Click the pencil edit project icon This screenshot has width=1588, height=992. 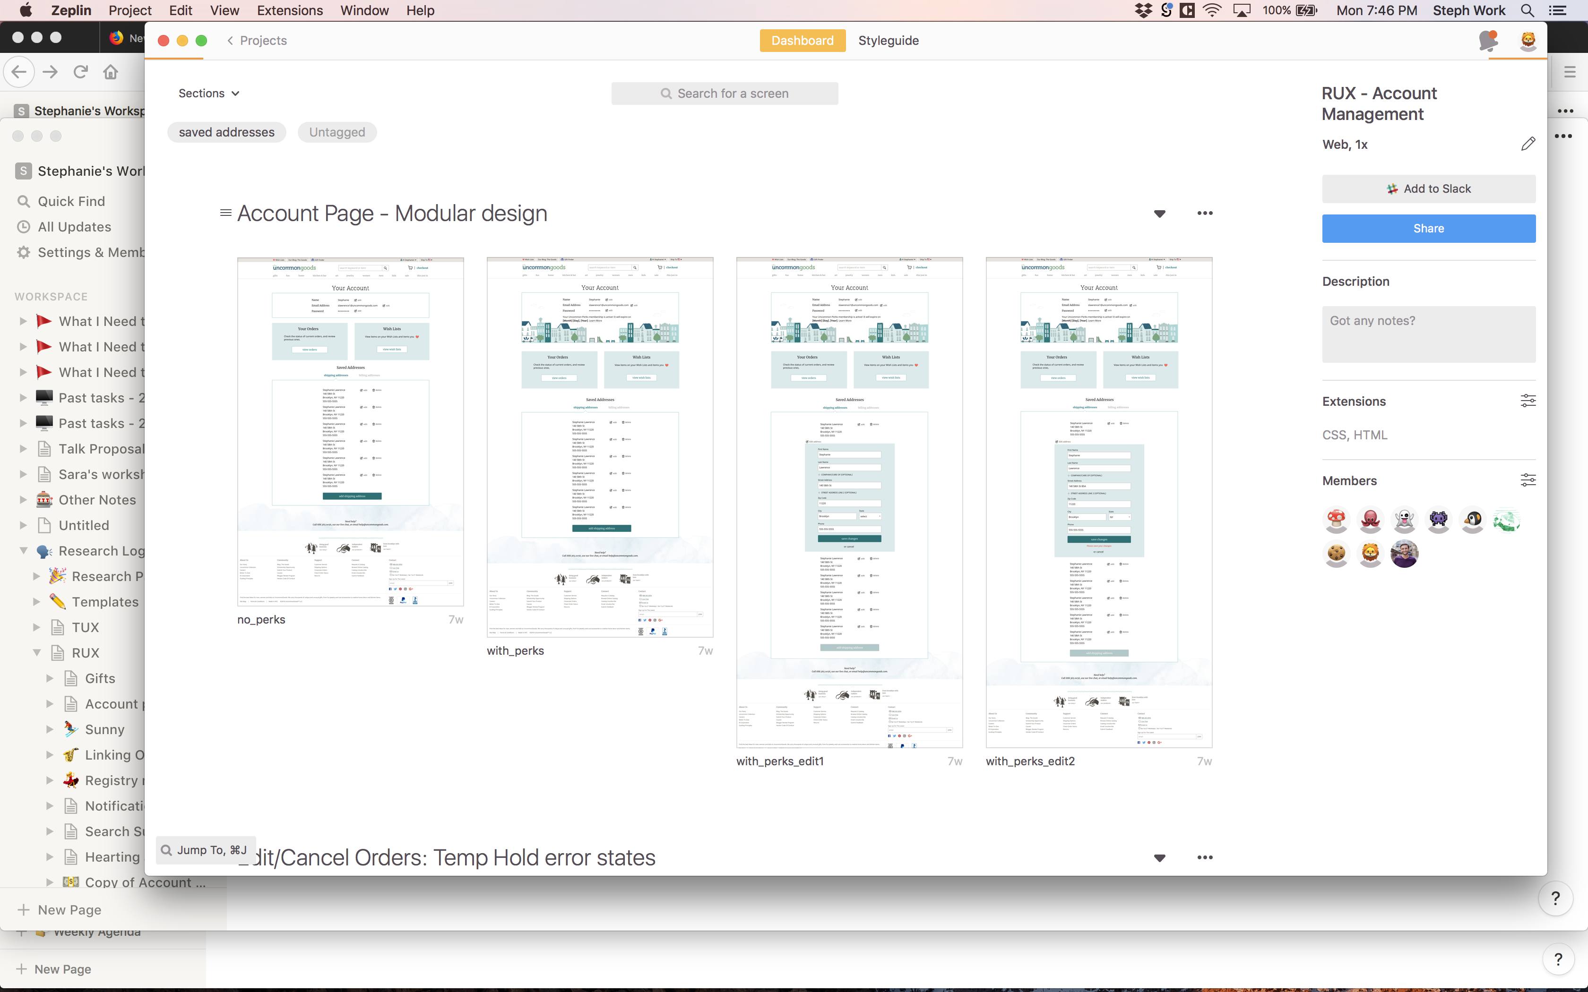tap(1528, 145)
